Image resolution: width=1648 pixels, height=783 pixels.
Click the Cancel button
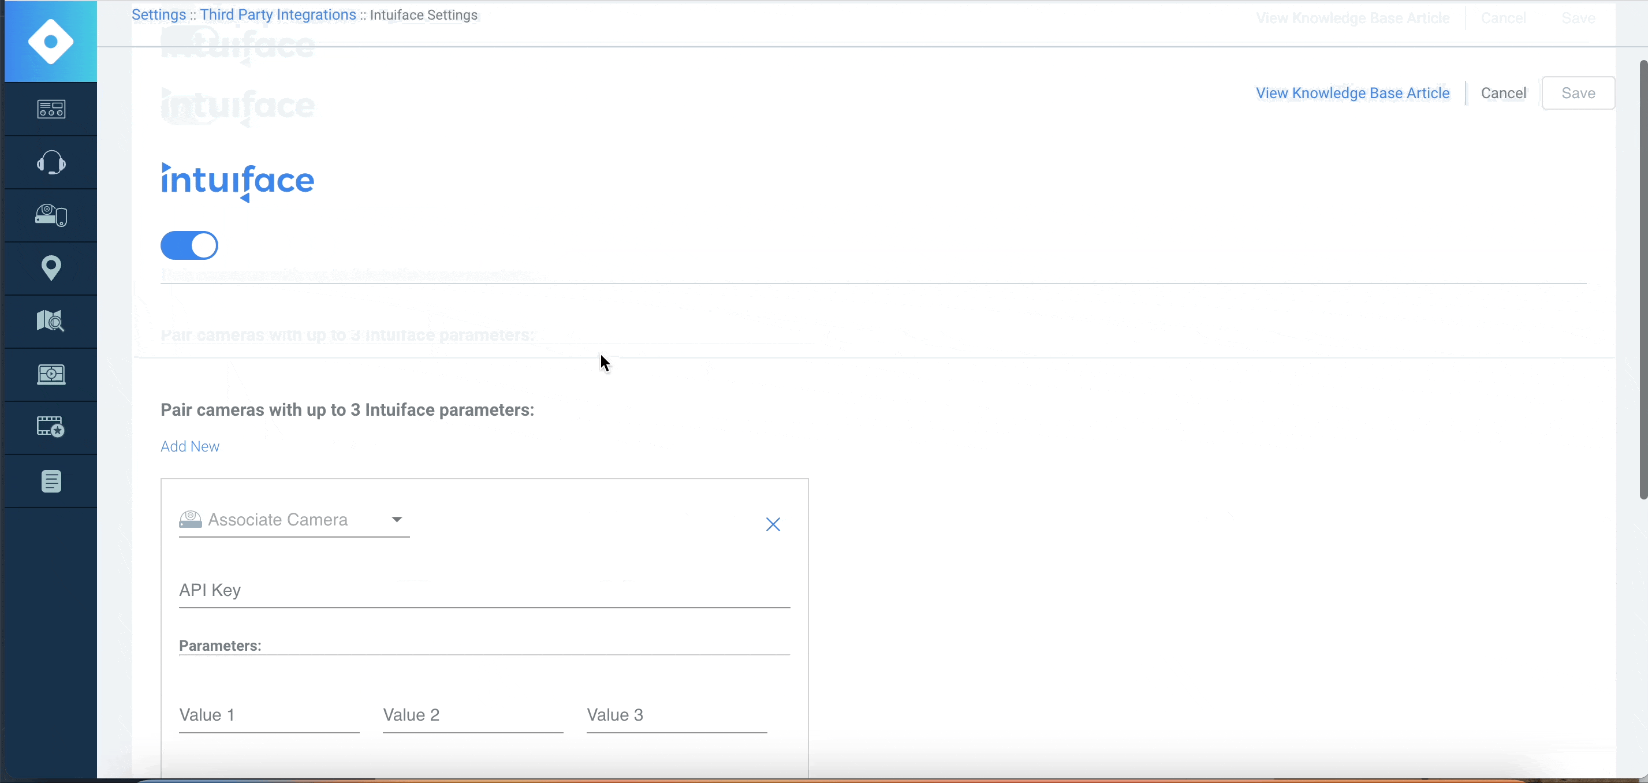pos(1504,94)
